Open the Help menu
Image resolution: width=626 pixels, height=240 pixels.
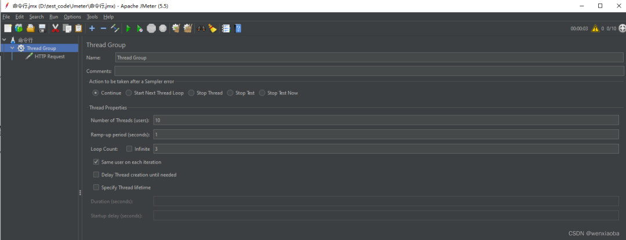click(108, 17)
